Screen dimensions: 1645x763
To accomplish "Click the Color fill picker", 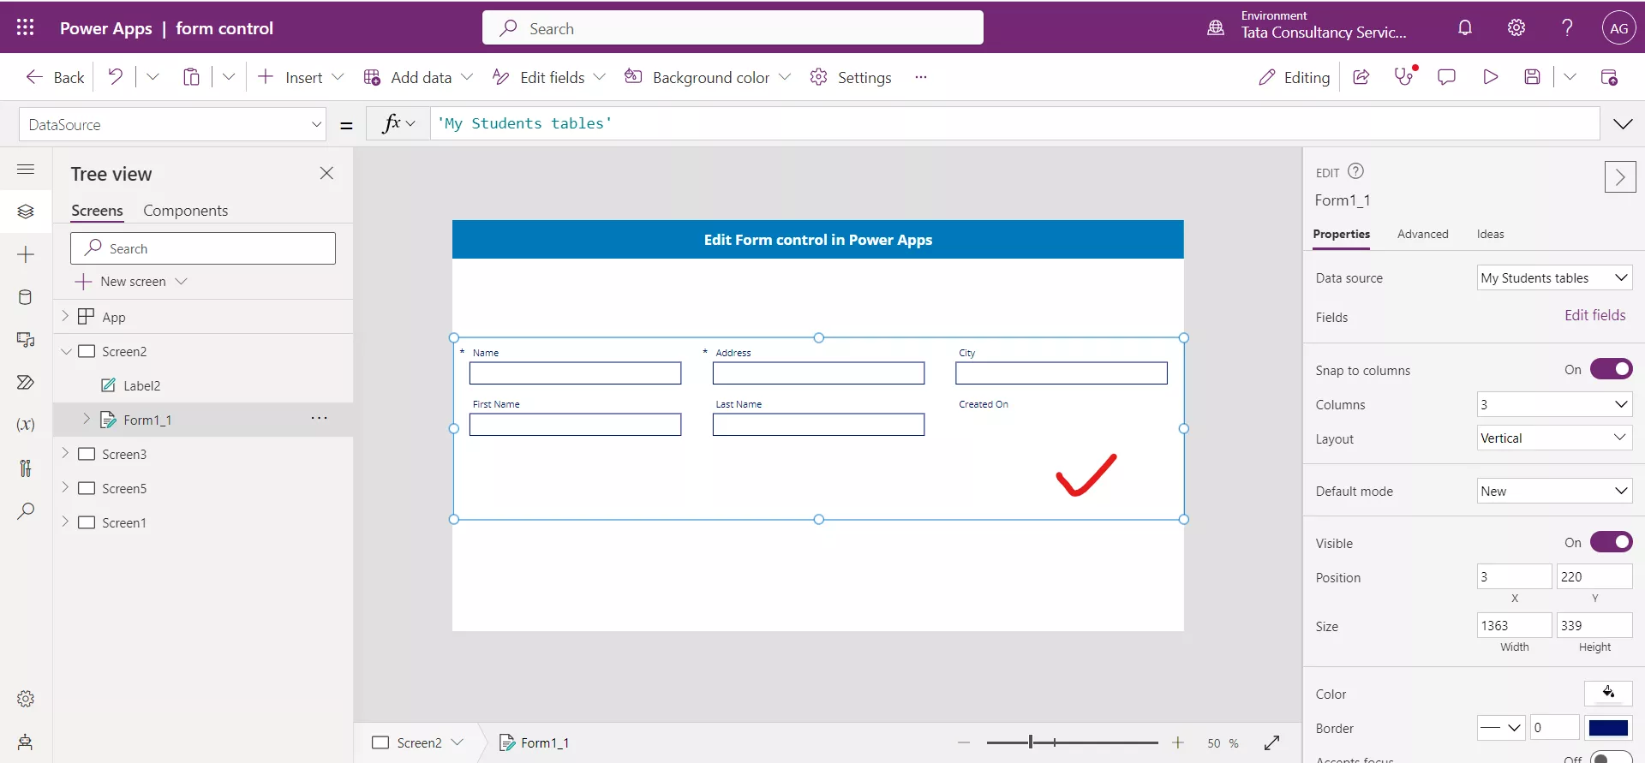I will pos(1608,693).
